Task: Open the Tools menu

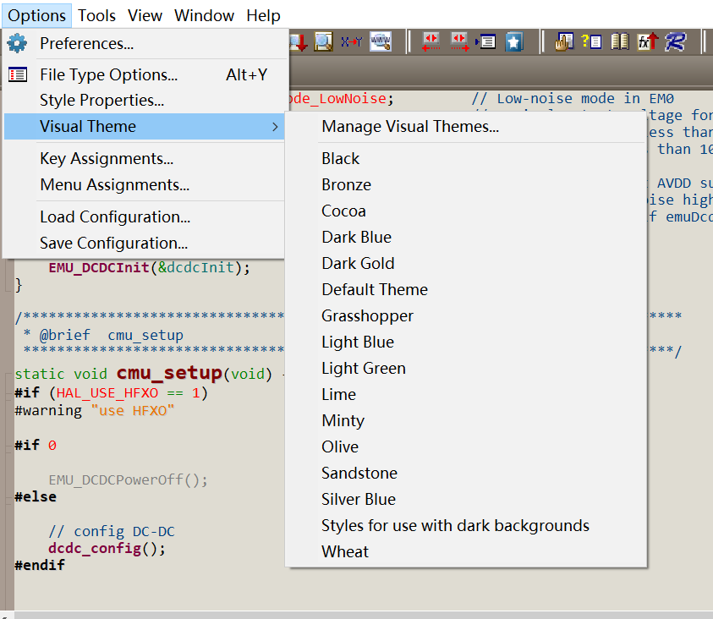Action: 96,15
